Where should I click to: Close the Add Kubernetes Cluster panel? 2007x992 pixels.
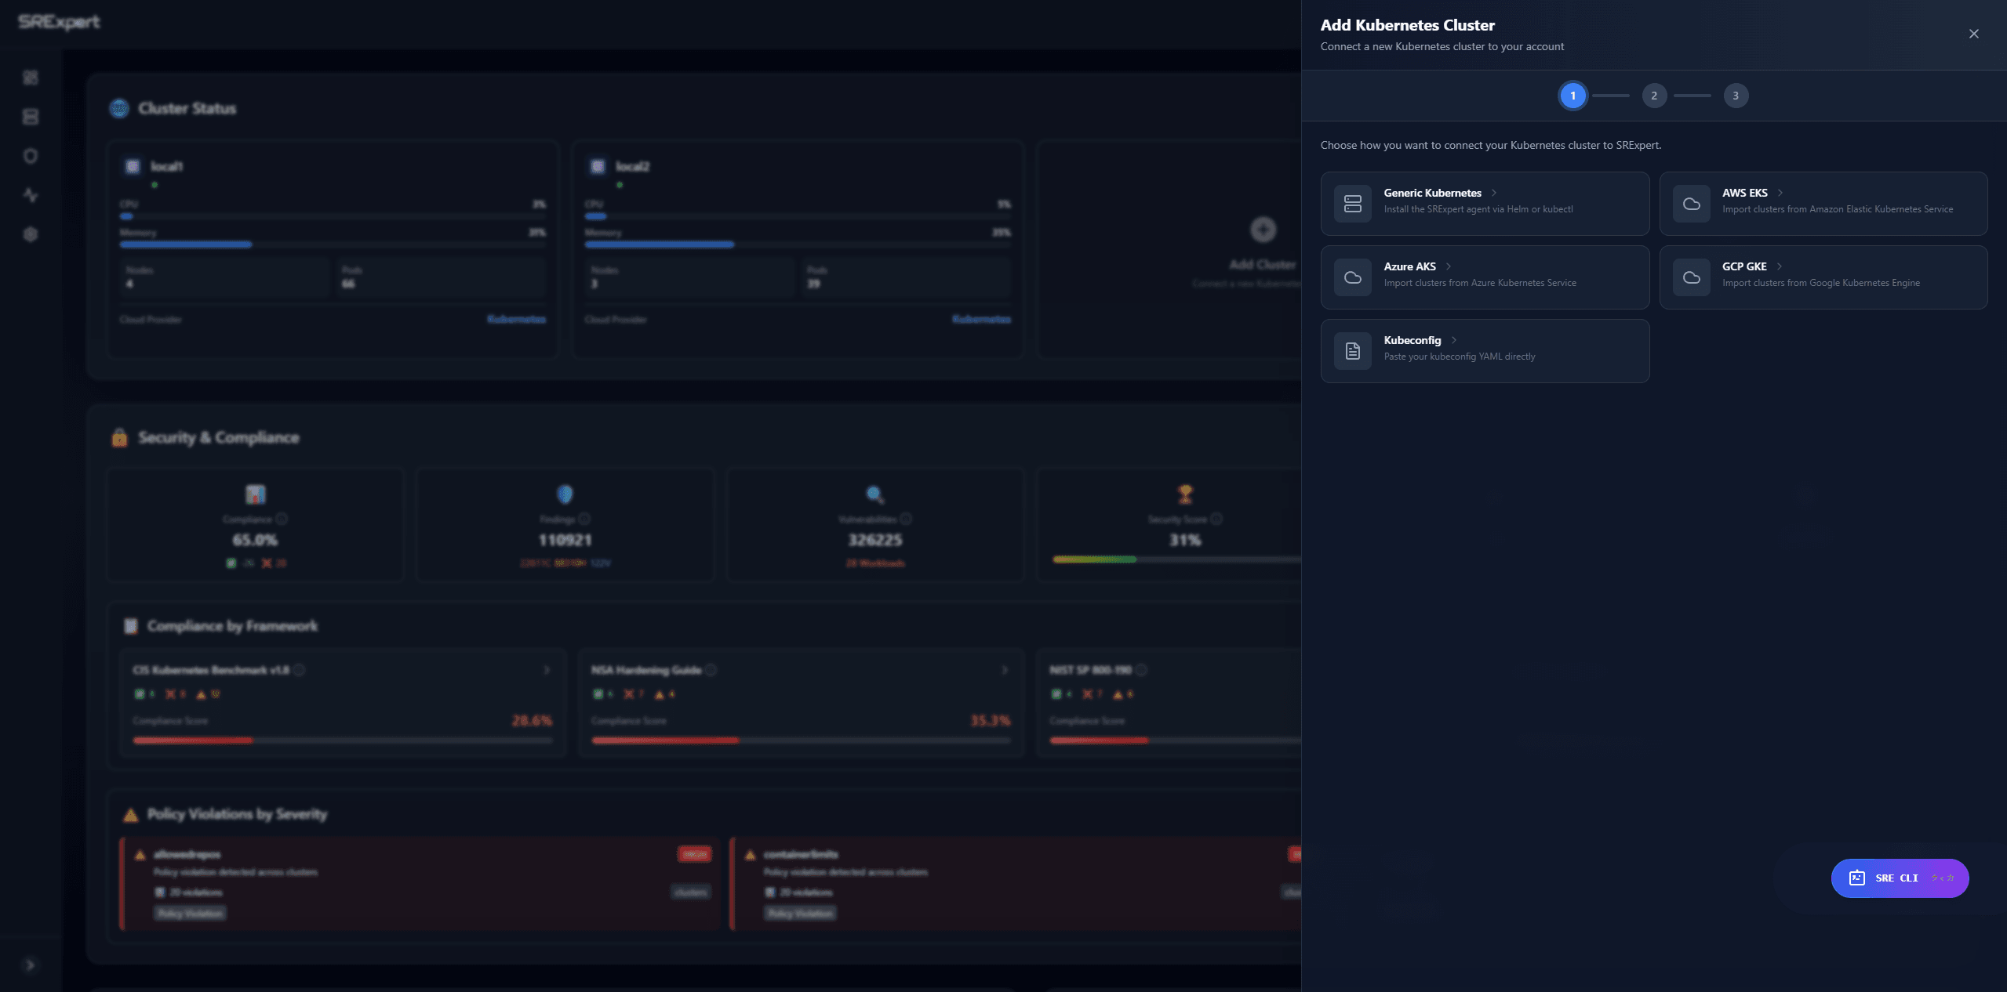(x=1973, y=34)
